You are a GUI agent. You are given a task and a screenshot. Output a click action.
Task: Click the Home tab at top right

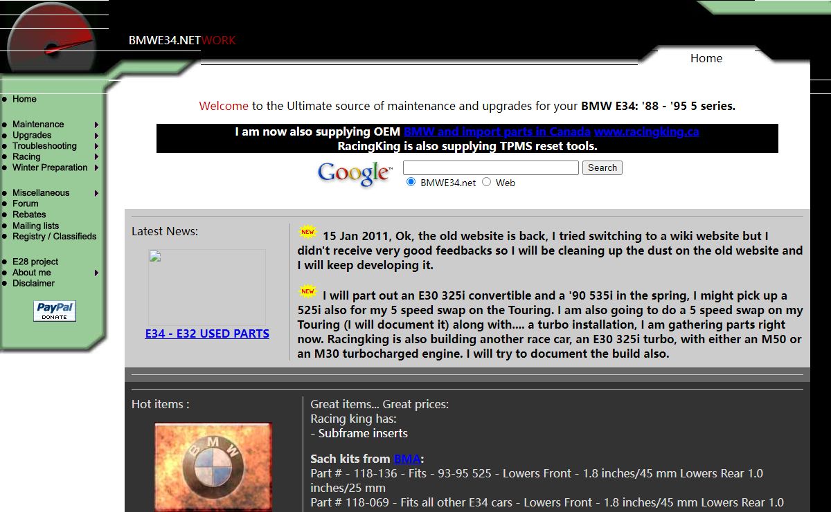706,59
